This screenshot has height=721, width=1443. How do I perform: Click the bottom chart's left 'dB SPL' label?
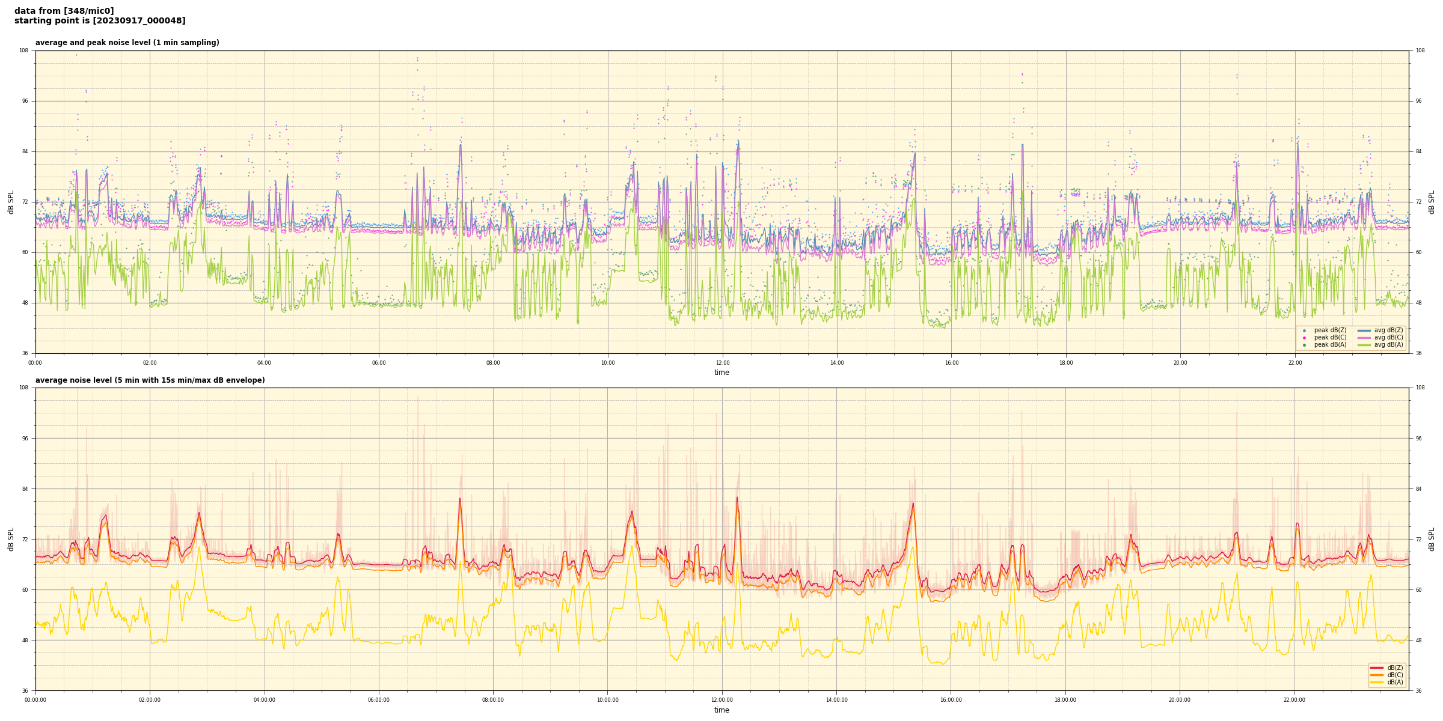coord(11,539)
